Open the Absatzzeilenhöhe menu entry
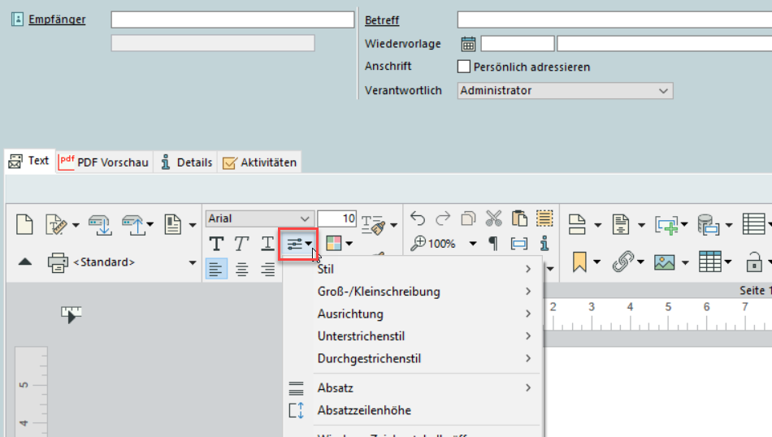 [x=364, y=410]
